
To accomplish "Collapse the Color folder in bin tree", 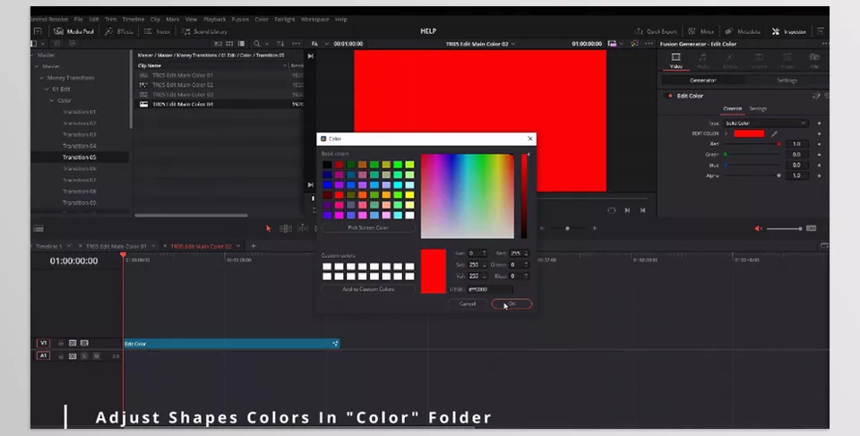I will [x=52, y=101].
